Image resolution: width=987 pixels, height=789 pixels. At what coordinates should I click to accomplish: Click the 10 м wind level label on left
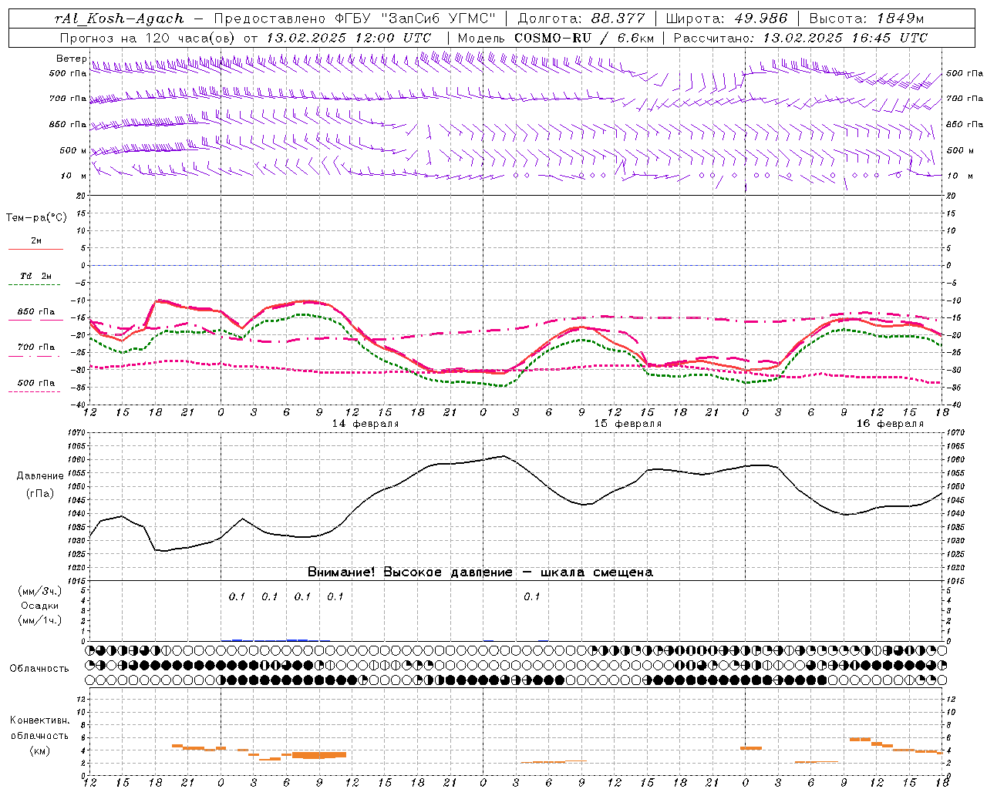(x=74, y=176)
